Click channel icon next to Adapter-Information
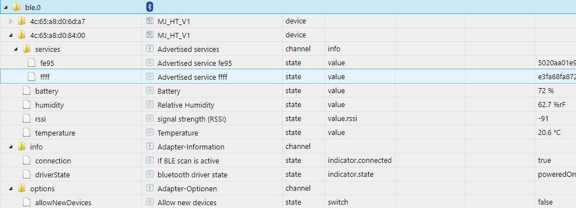 150,146
